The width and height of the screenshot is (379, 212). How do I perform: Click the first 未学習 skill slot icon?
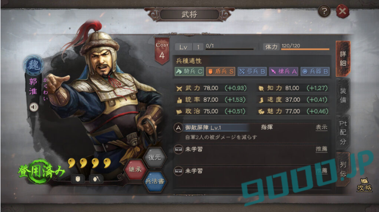point(178,149)
